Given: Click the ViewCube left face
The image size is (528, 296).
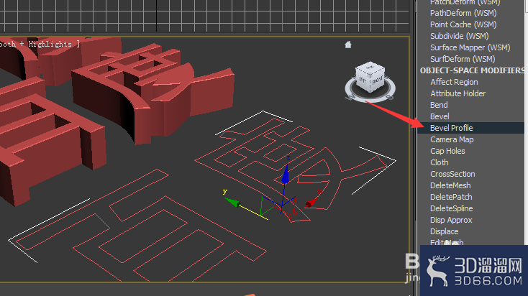Looking at the screenshot, I should point(363,79).
